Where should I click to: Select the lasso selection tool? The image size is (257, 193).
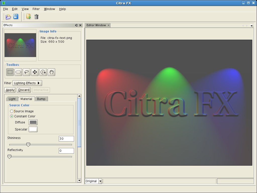click(x=27, y=72)
